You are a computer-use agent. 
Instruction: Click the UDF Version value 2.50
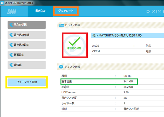click(x=126, y=92)
